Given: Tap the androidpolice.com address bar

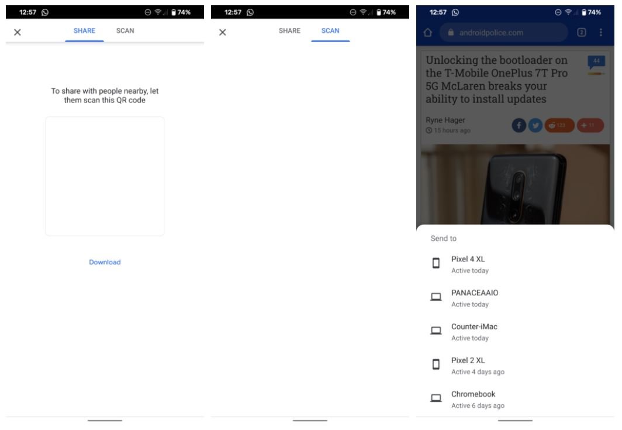Looking at the screenshot, I should click(x=503, y=33).
